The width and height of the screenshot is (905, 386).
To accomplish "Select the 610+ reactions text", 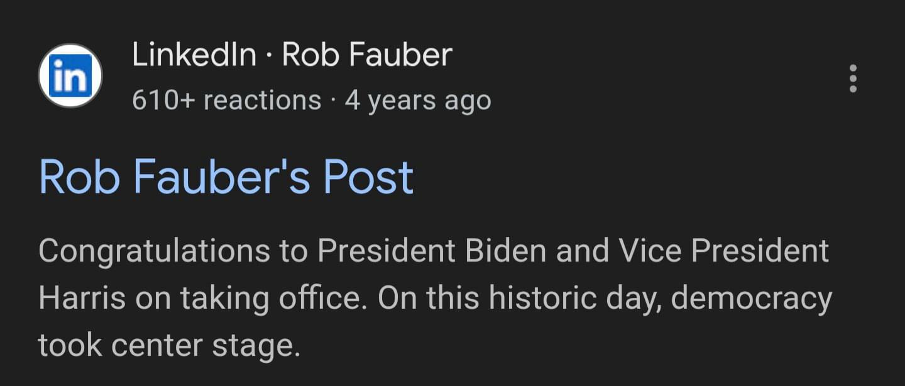I will (x=226, y=100).
